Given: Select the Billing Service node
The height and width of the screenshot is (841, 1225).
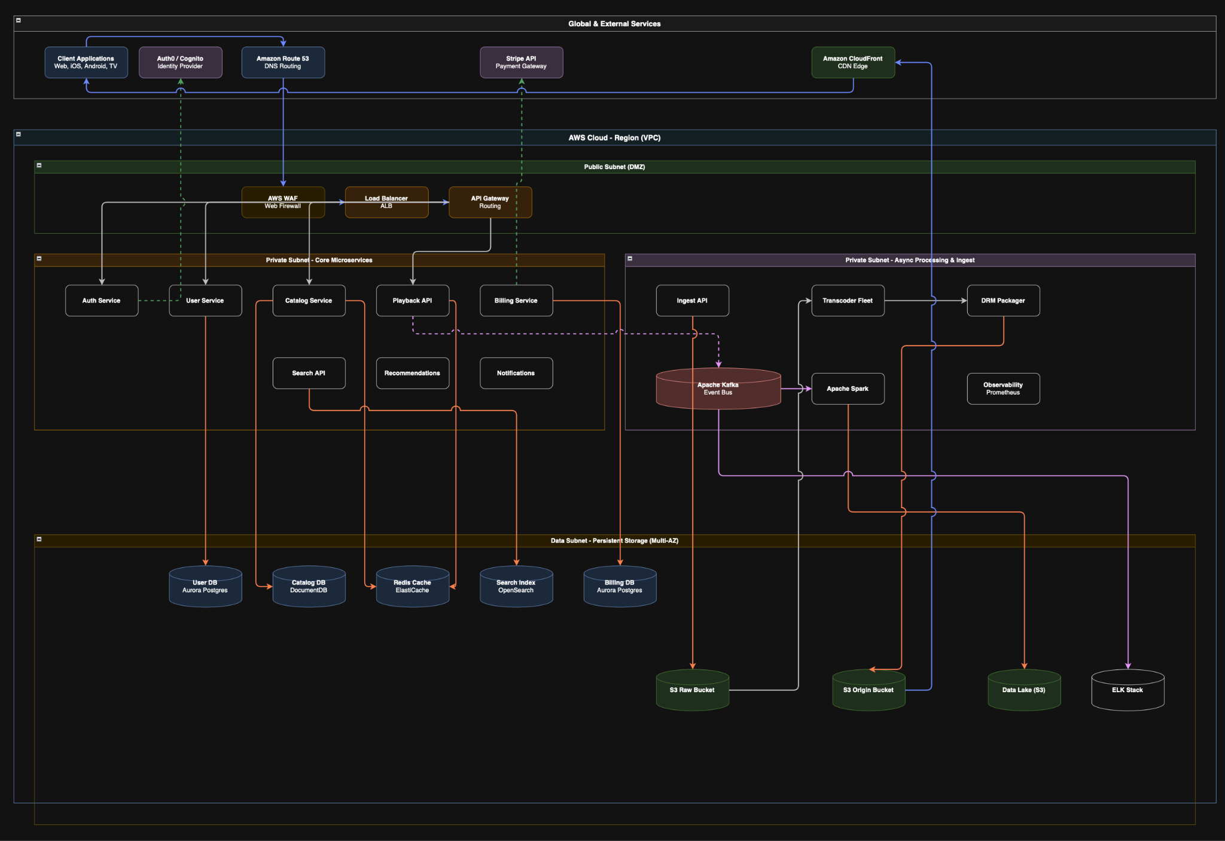Looking at the screenshot, I should (516, 301).
